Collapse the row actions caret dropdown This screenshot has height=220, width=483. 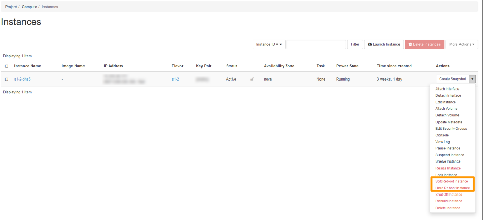click(472, 79)
